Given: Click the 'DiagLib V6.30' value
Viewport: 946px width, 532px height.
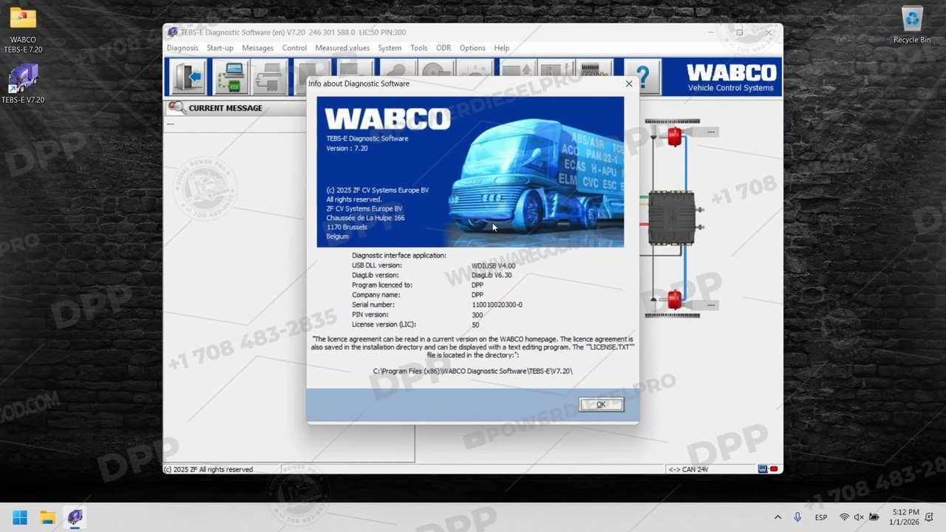Looking at the screenshot, I should point(491,275).
